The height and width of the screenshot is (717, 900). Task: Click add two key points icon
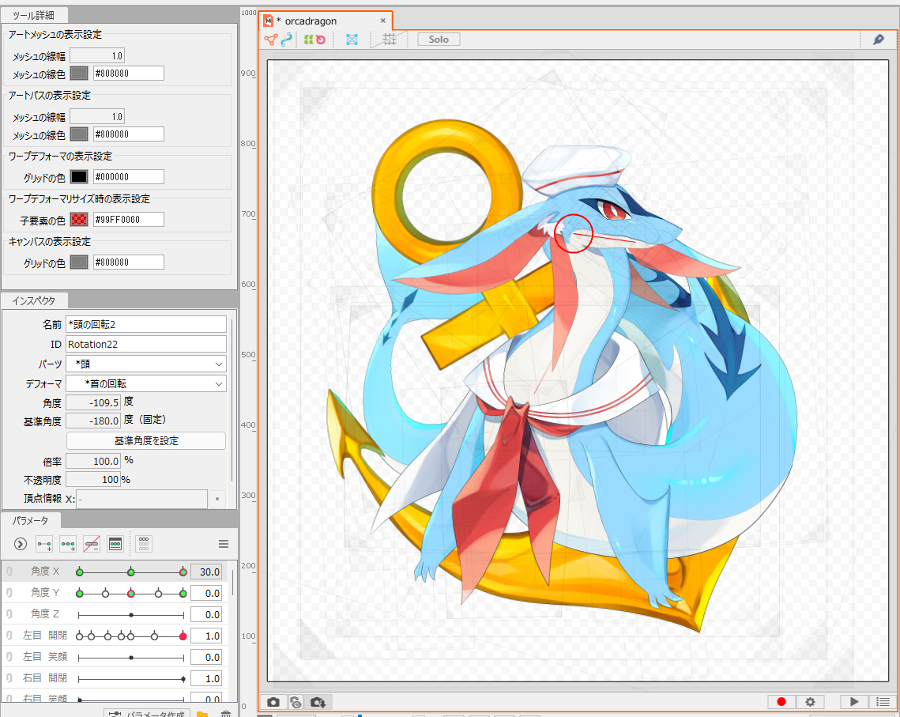[44, 544]
